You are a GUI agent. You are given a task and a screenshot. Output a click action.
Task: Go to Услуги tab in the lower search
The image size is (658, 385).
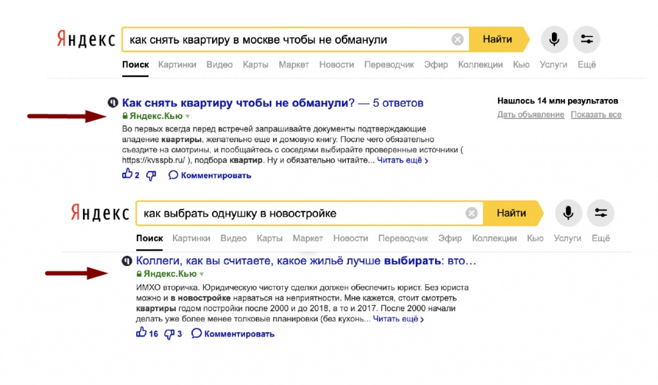click(567, 238)
